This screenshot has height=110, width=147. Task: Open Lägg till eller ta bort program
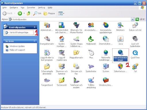point(47,55)
